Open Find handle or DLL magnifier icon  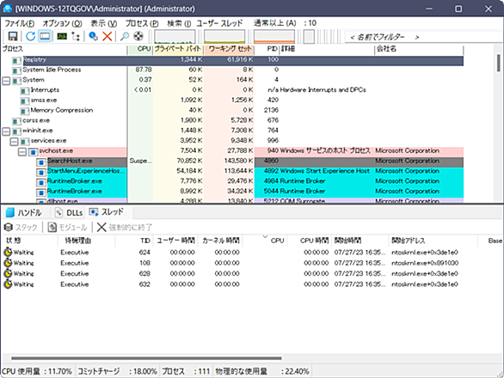tap(125, 36)
